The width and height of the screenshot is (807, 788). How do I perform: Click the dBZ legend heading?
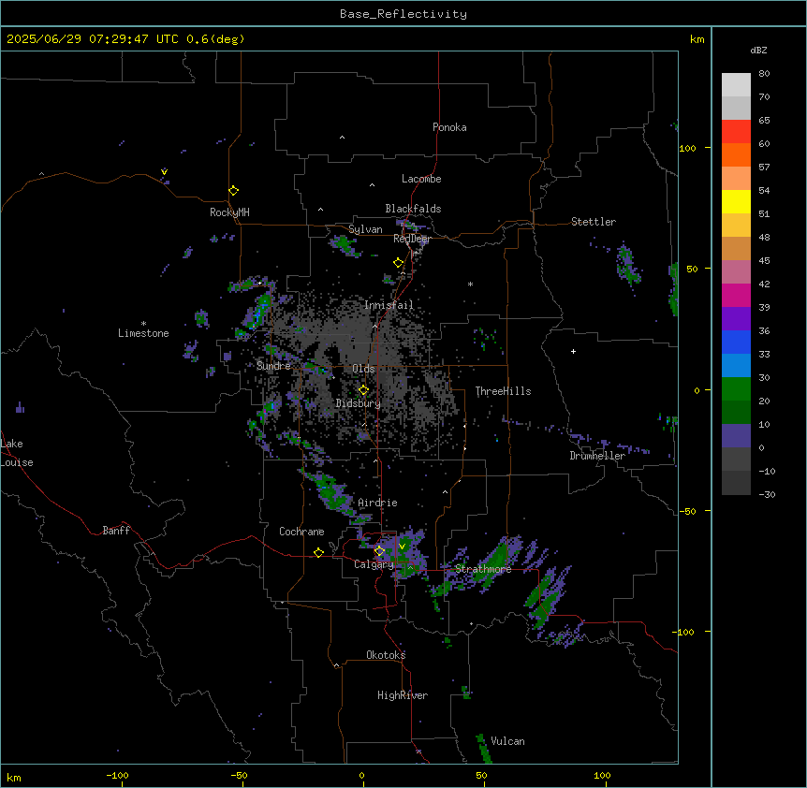[x=758, y=50]
